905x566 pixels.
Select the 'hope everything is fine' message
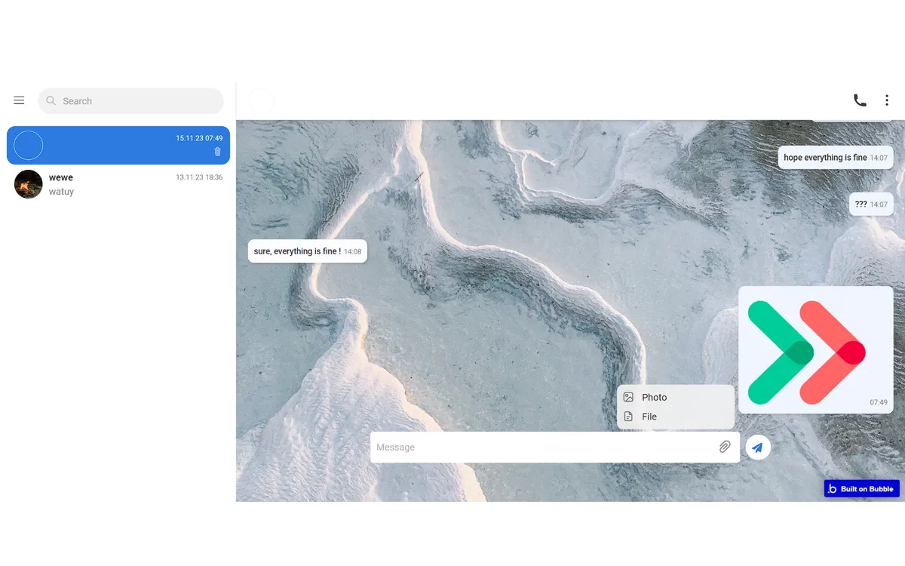click(x=836, y=158)
